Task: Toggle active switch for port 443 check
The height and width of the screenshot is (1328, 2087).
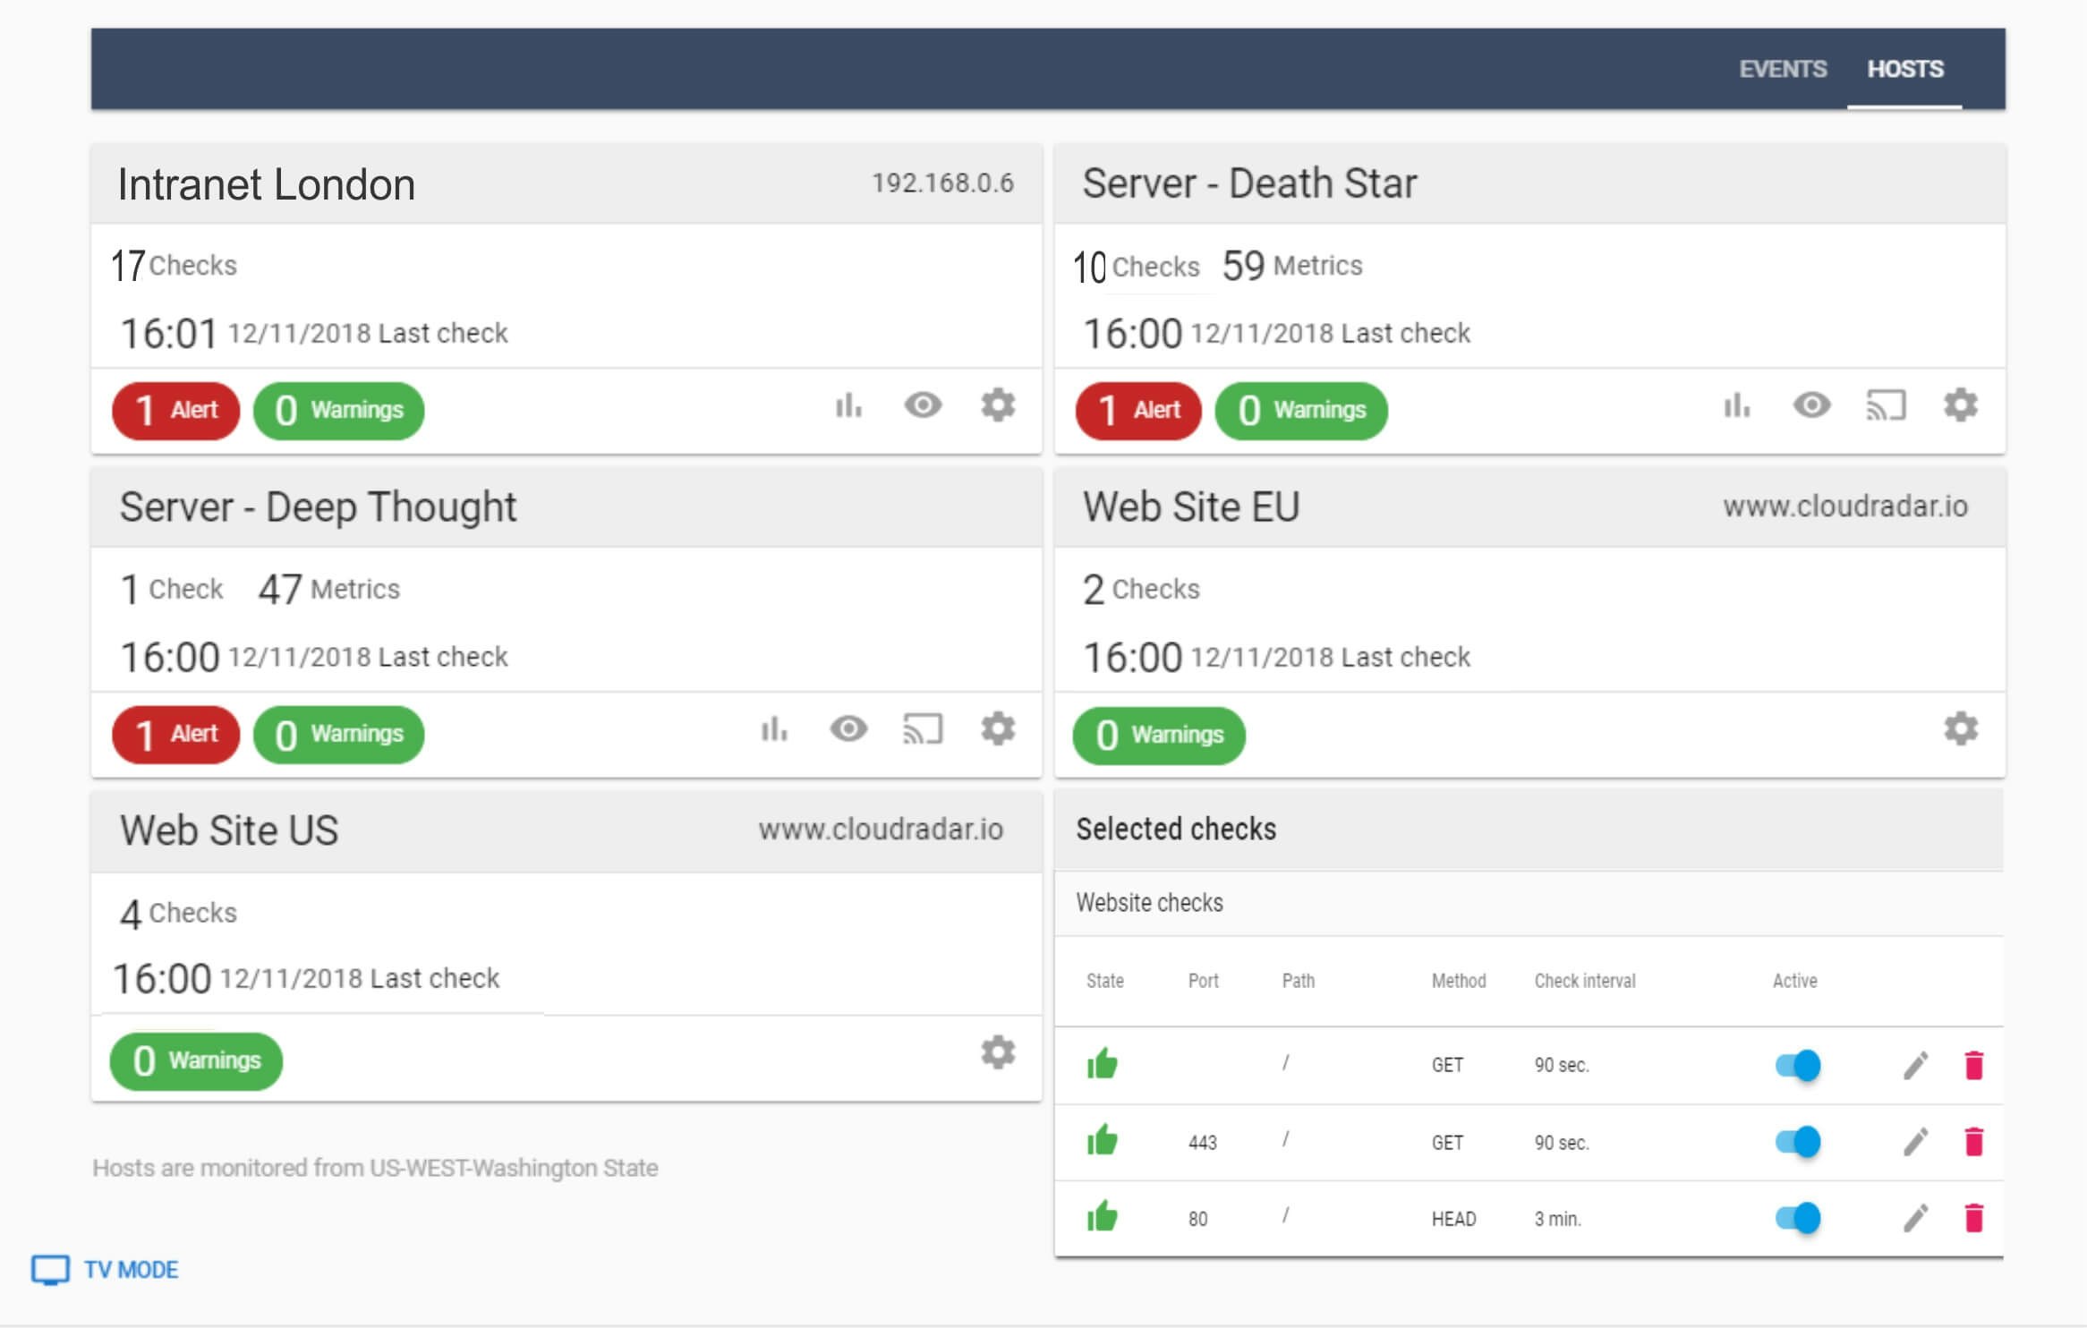Action: point(1798,1142)
